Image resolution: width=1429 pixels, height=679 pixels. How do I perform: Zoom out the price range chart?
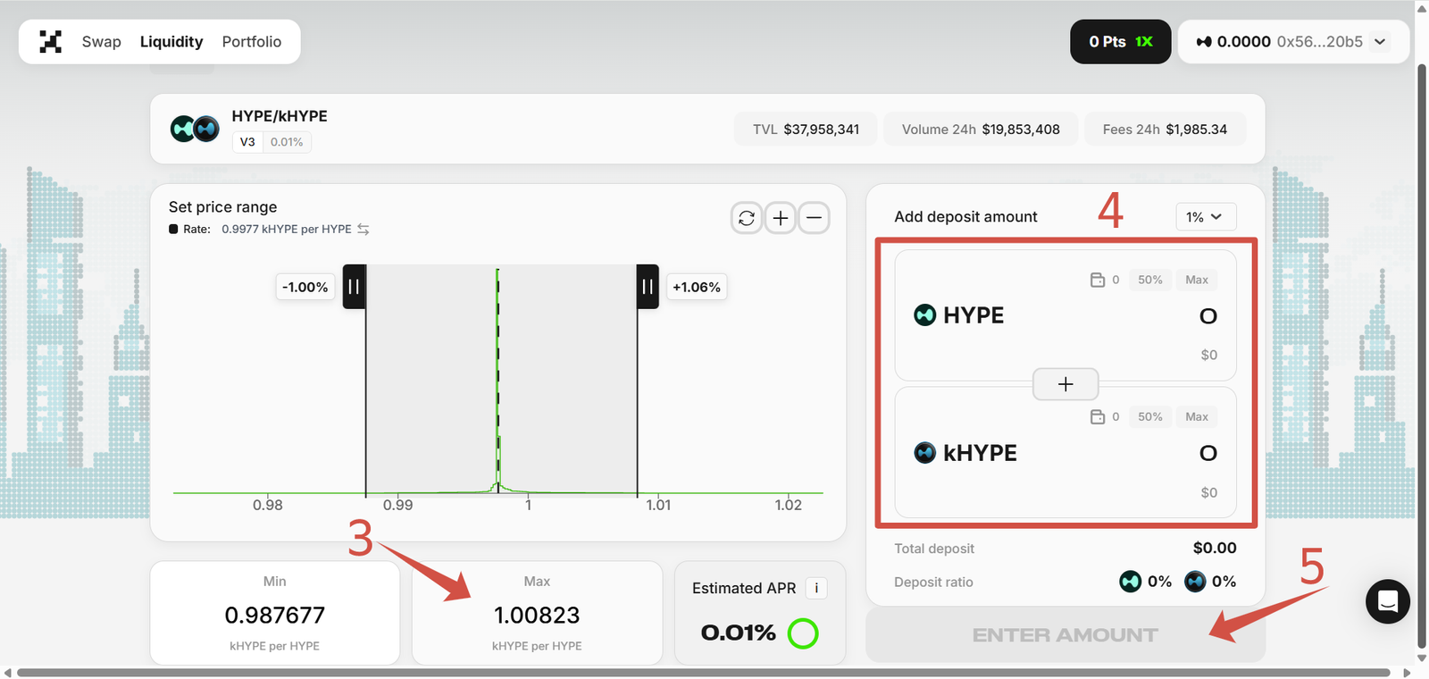point(814,218)
